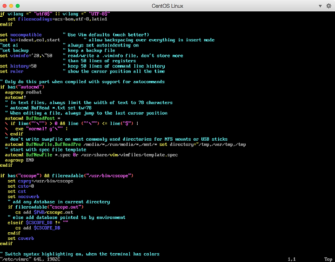Viewport: 335px width, 262px height.
Task: Click 'cs add $PWD/cscope.out' line
Action: (44, 212)
